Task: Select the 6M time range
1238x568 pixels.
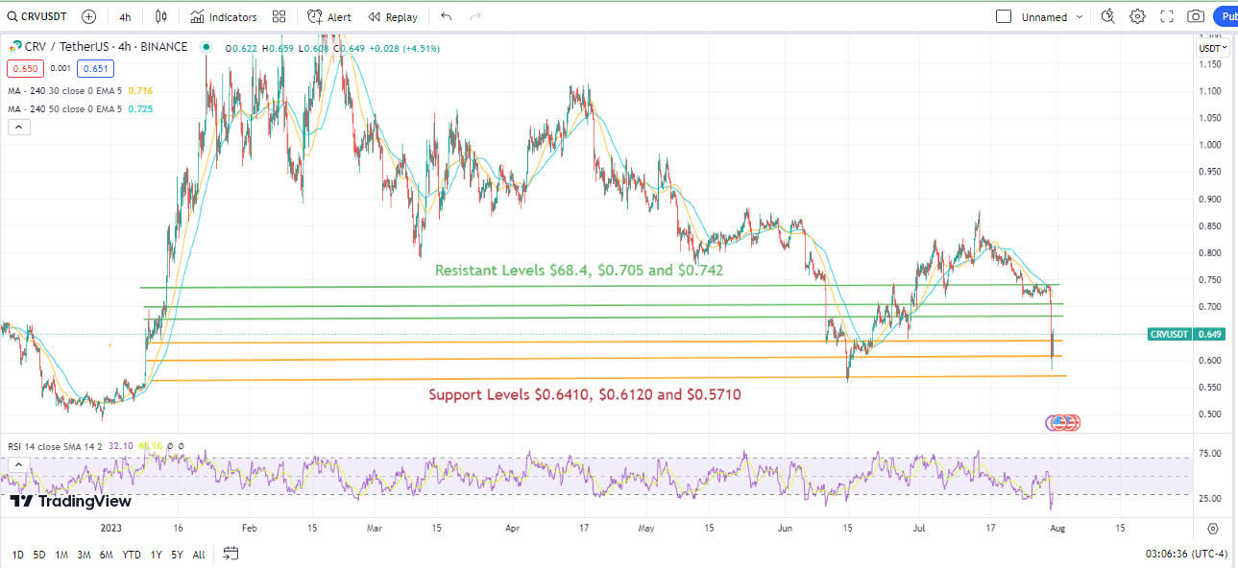Action: [x=106, y=555]
